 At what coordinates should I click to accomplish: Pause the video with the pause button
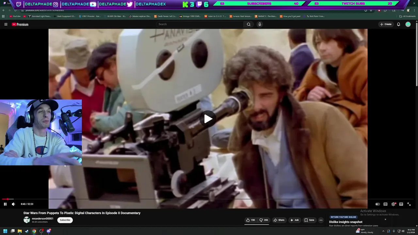coord(5,204)
